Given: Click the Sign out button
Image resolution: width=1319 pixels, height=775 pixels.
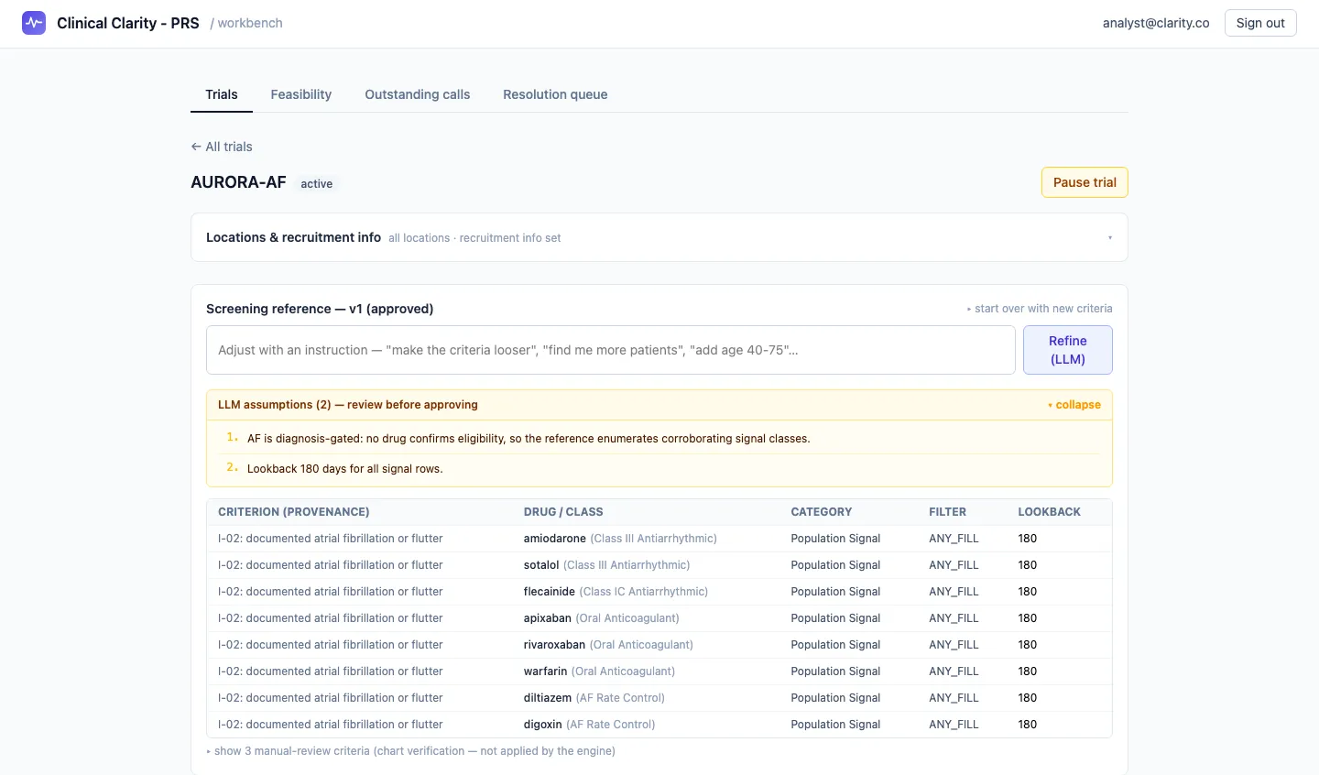Looking at the screenshot, I should [1260, 23].
